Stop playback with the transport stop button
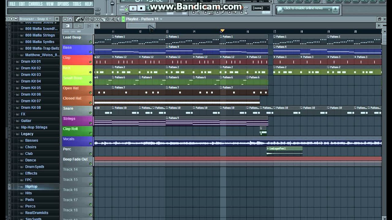 [x=141, y=8]
